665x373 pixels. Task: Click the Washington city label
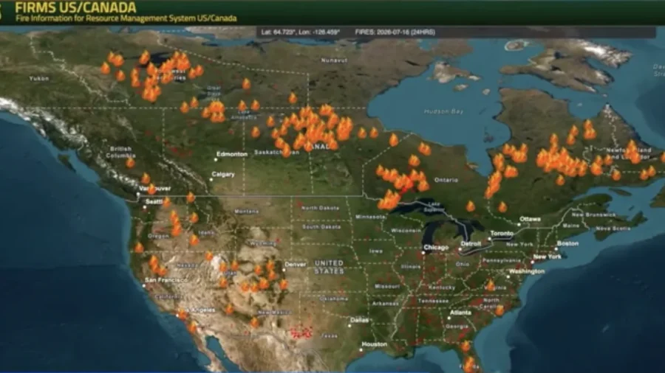pyautogui.click(x=527, y=271)
